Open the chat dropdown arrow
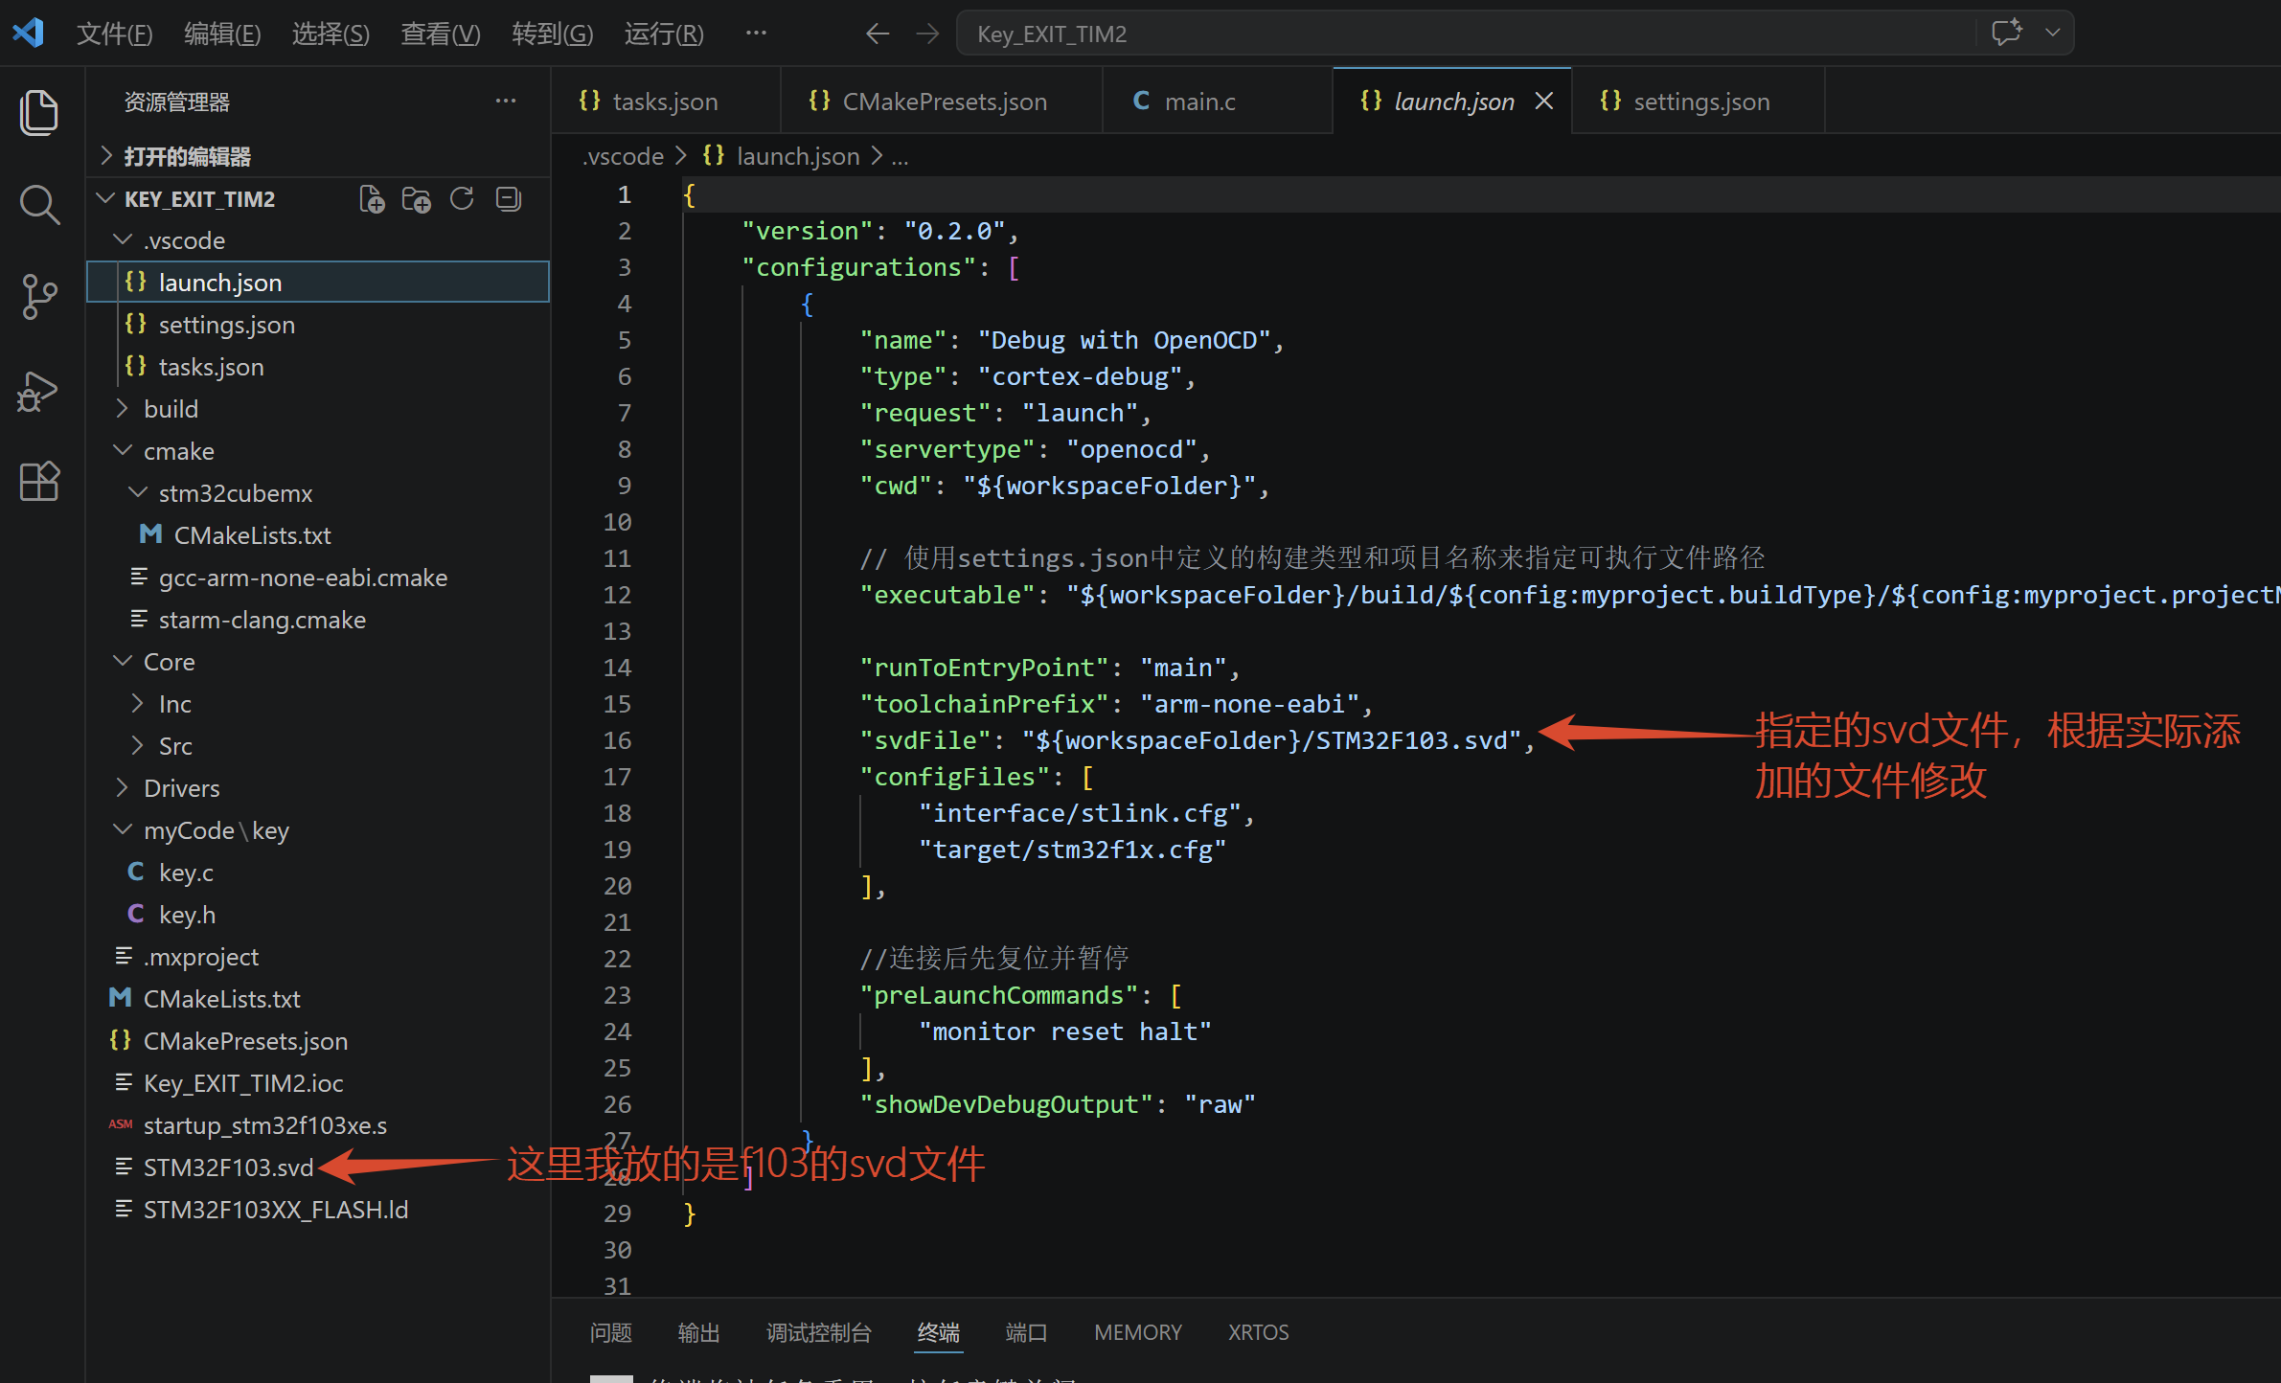 [2053, 33]
